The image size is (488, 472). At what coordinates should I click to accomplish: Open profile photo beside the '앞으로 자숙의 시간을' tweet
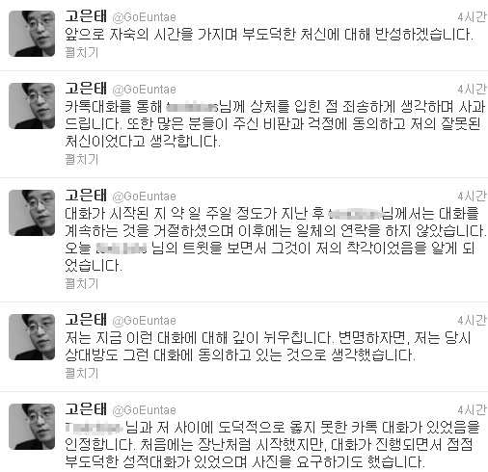pyautogui.click(x=32, y=34)
